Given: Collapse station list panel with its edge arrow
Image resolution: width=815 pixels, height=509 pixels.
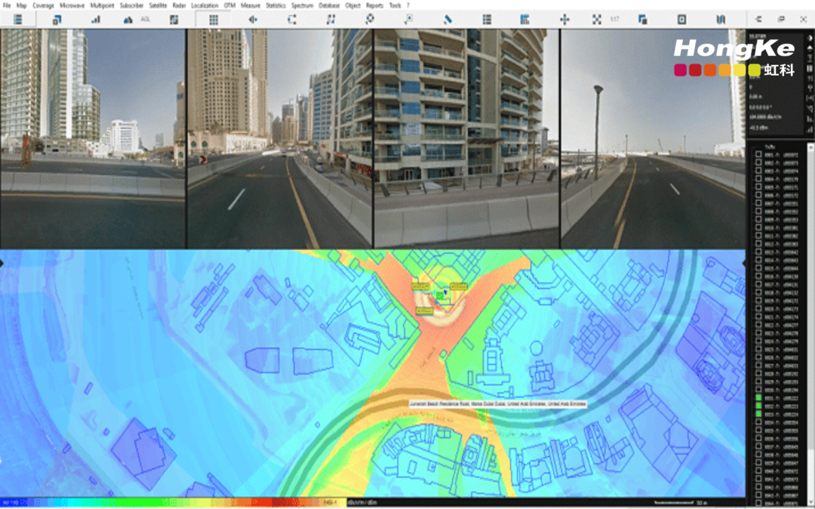Looking at the screenshot, I should click(744, 264).
